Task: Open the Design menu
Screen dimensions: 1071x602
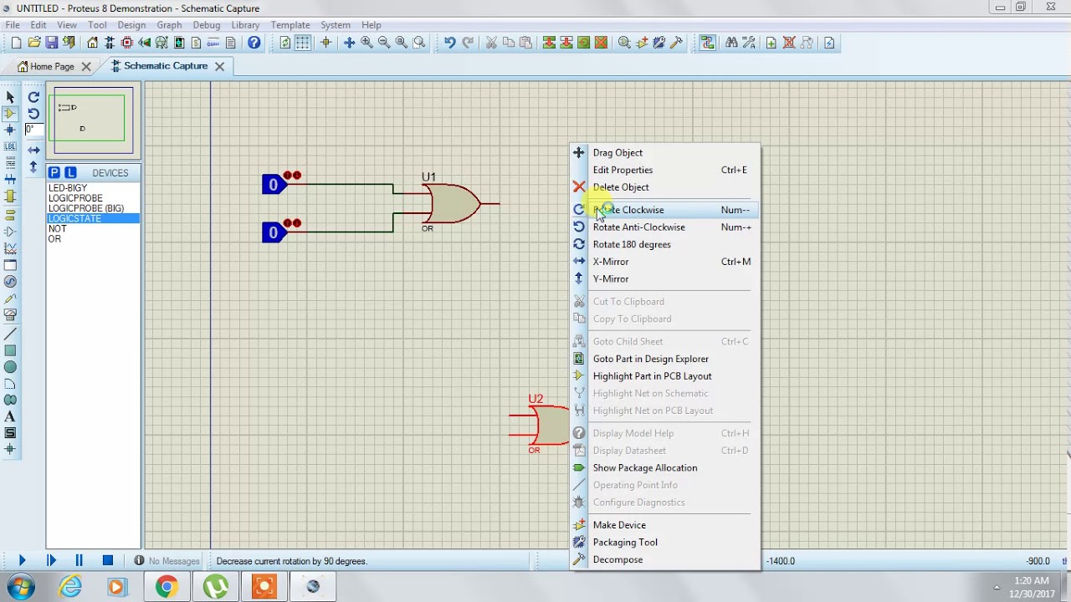Action: point(131,25)
